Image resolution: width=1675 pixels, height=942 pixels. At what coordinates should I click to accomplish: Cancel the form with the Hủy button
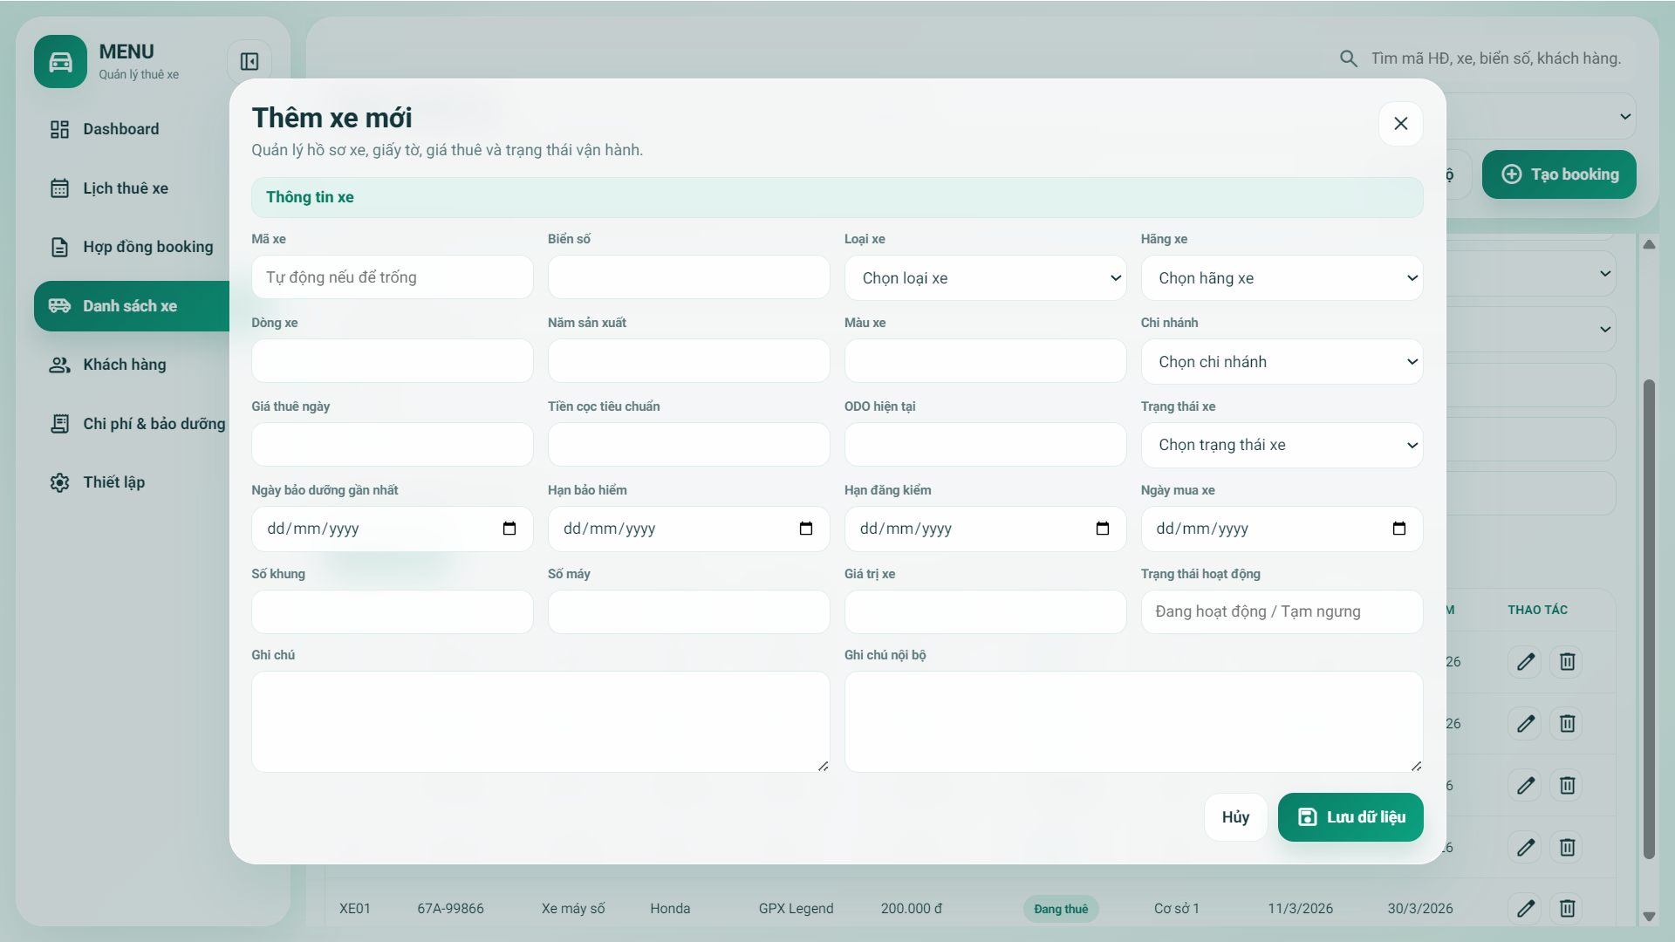(x=1235, y=817)
